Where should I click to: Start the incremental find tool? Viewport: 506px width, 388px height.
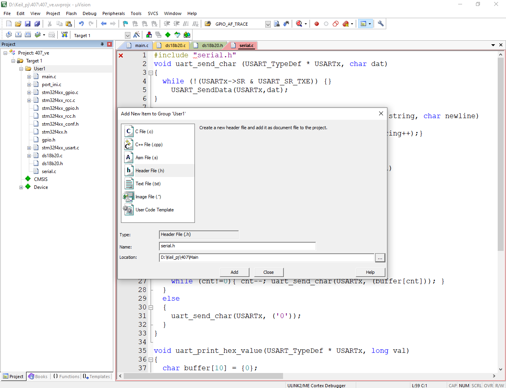[x=286, y=24]
